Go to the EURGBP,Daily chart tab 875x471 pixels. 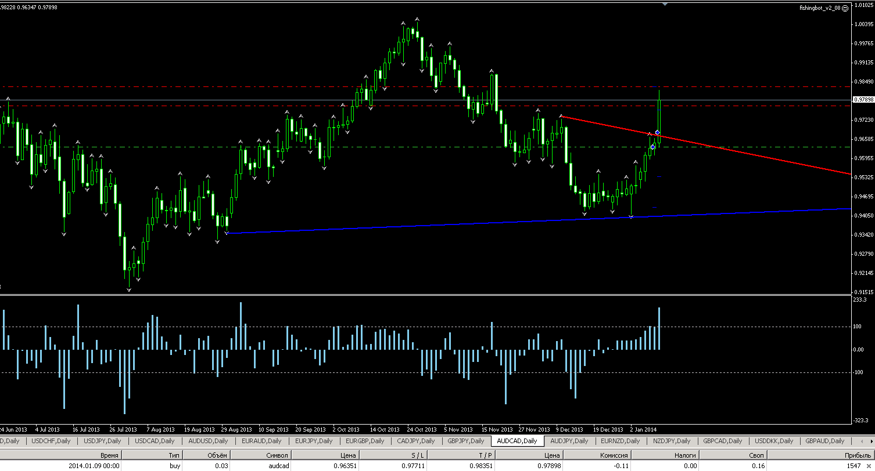point(365,441)
